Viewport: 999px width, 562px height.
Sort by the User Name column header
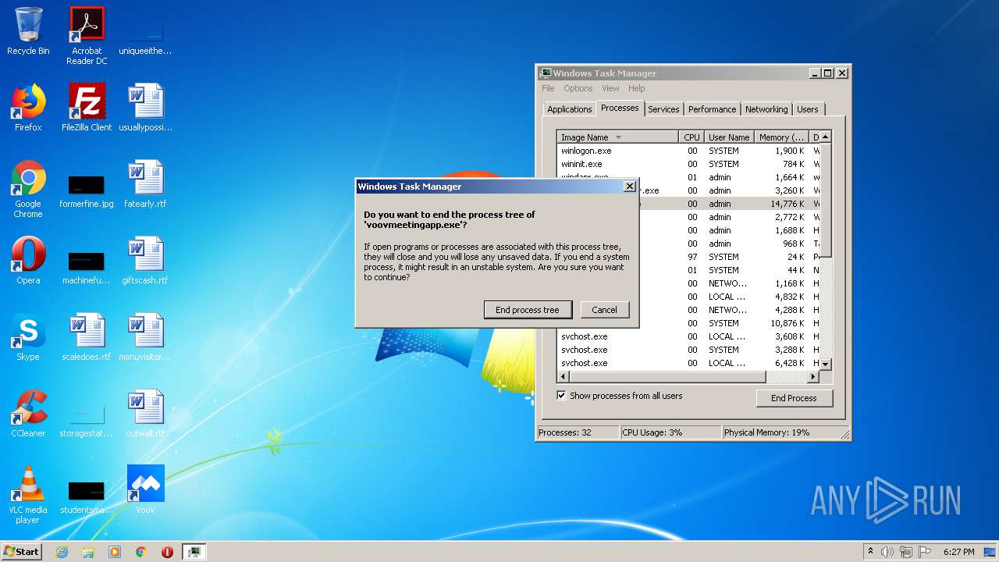pos(729,137)
